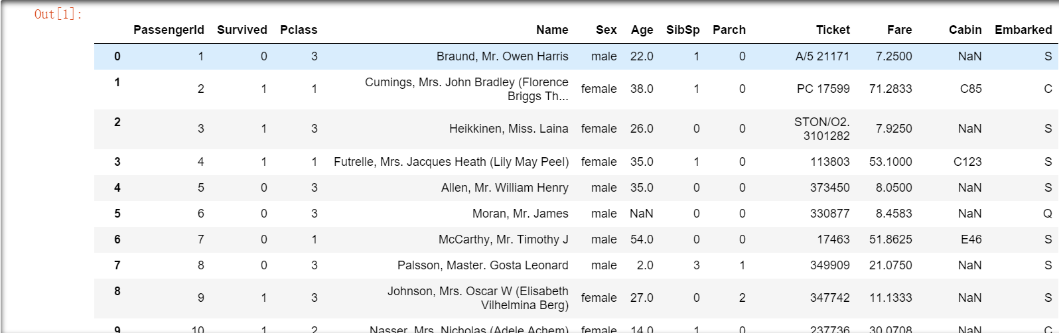This screenshot has width=1059, height=333.
Task: Select the Ticket column header
Action: click(x=833, y=30)
